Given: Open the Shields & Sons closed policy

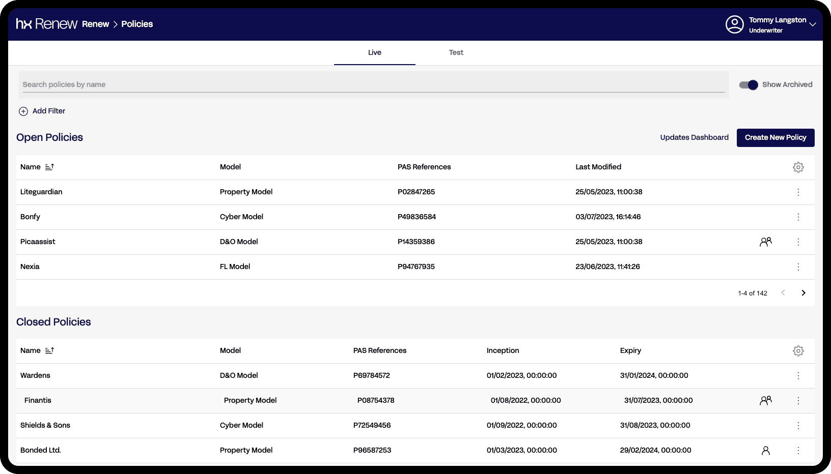Looking at the screenshot, I should pyautogui.click(x=45, y=425).
